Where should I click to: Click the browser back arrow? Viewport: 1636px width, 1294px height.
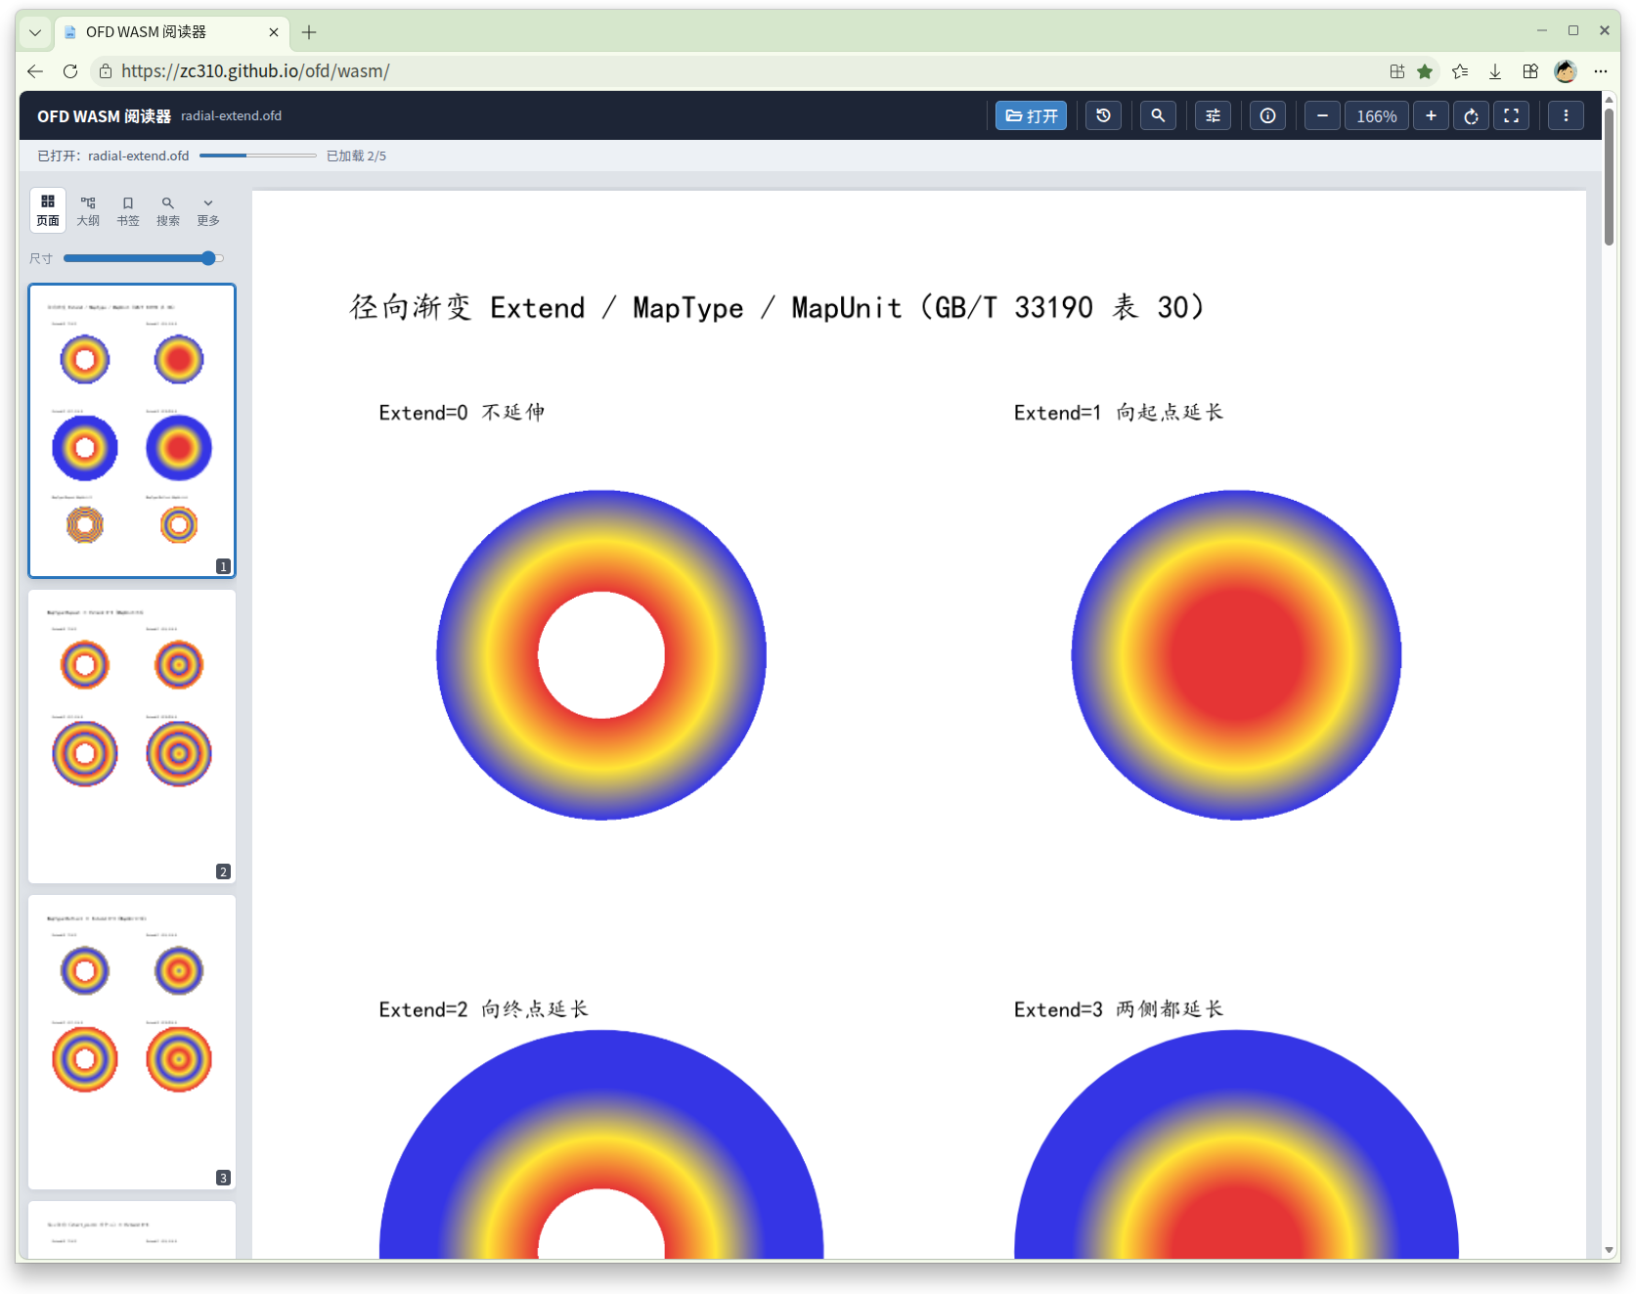click(x=35, y=70)
